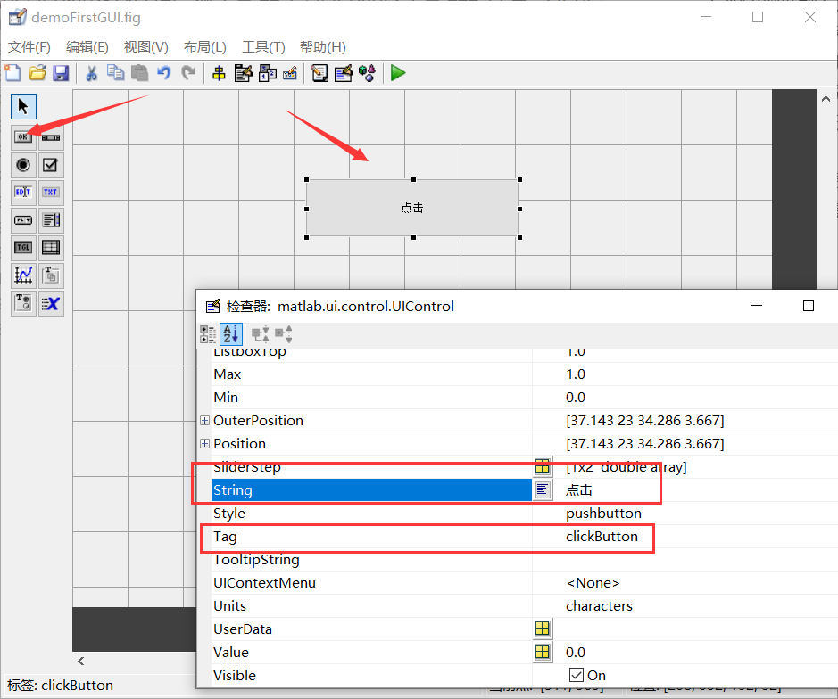
Task: Select the Axes tool
Action: [x=22, y=275]
